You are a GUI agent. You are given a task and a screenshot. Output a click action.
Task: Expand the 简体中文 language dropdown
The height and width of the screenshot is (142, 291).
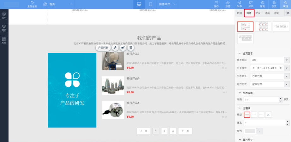point(171,4)
